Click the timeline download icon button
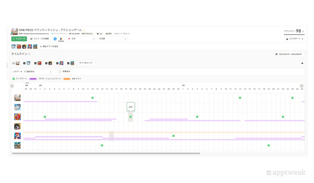The width and height of the screenshot is (314, 183). 302,63
